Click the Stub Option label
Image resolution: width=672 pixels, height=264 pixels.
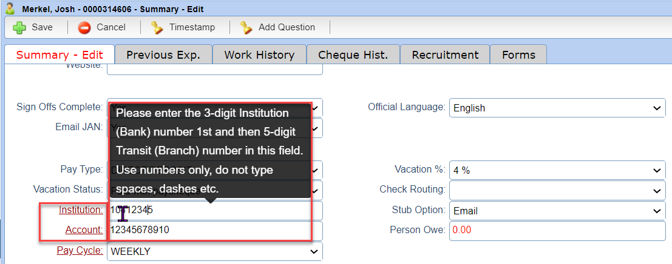(419, 210)
